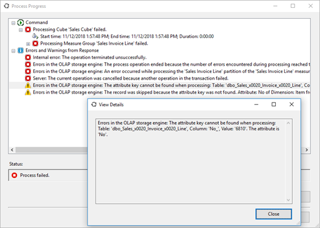Click the red error icon beside Processing Cube 'Sales Cube' failed
Screen dimensions: 320x228
tap(28, 30)
